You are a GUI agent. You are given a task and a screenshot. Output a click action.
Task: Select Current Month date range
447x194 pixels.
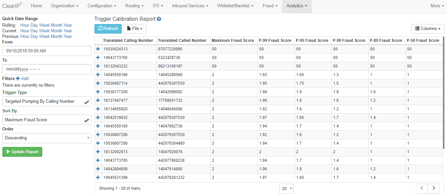[56, 31]
